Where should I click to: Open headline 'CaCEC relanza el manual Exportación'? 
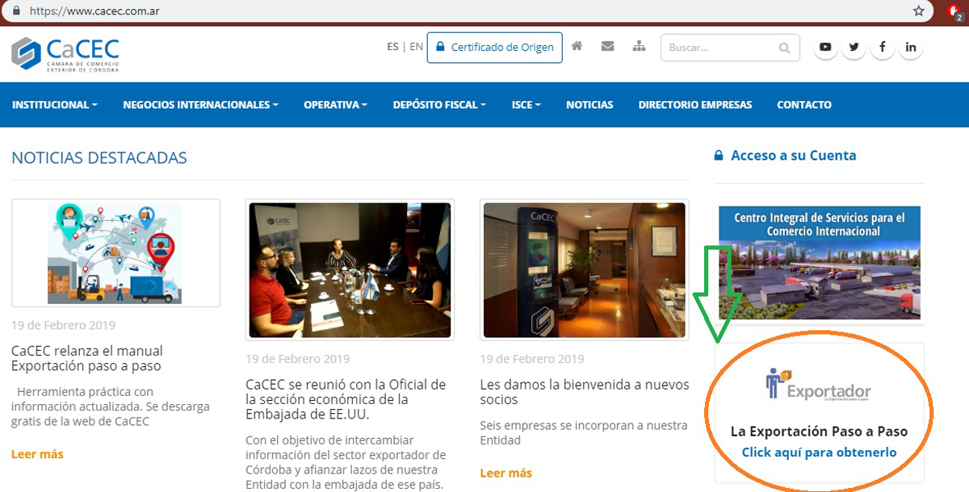coord(87,358)
